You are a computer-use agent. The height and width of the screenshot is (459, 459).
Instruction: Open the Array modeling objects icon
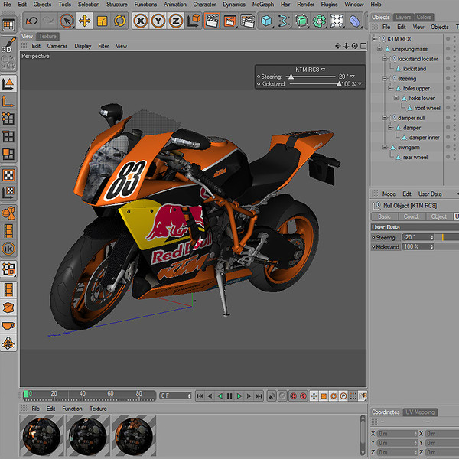tap(319, 21)
